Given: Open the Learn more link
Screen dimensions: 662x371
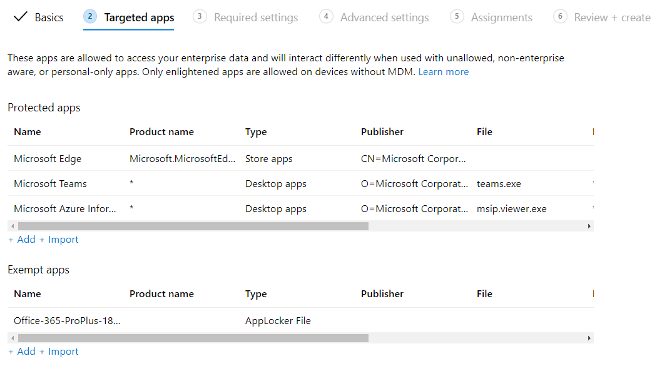Looking at the screenshot, I should tap(443, 72).
